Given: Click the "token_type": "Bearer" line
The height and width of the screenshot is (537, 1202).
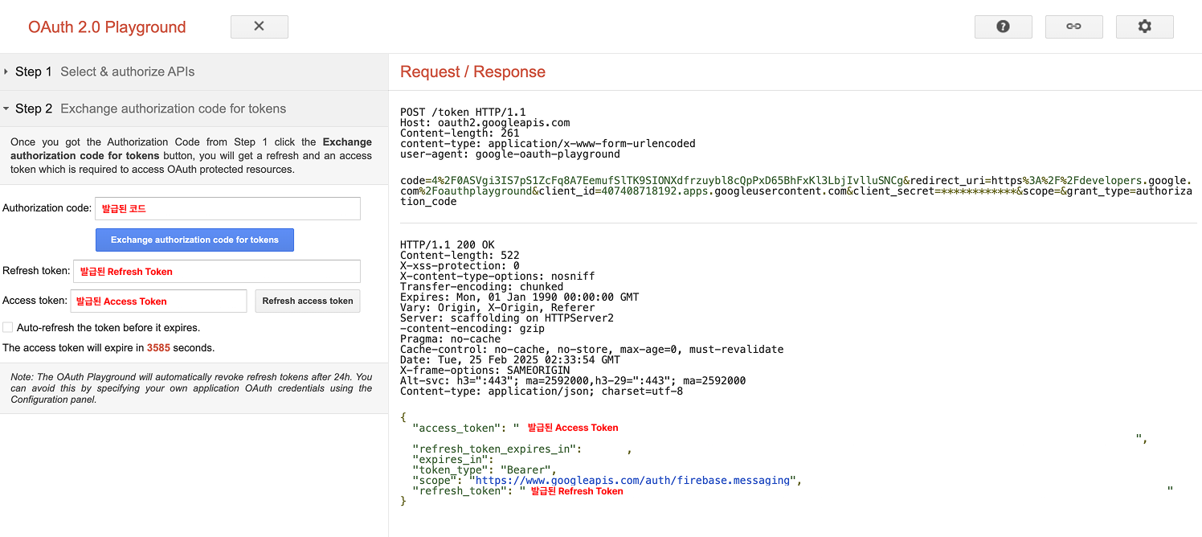Looking at the screenshot, I should [x=484, y=469].
